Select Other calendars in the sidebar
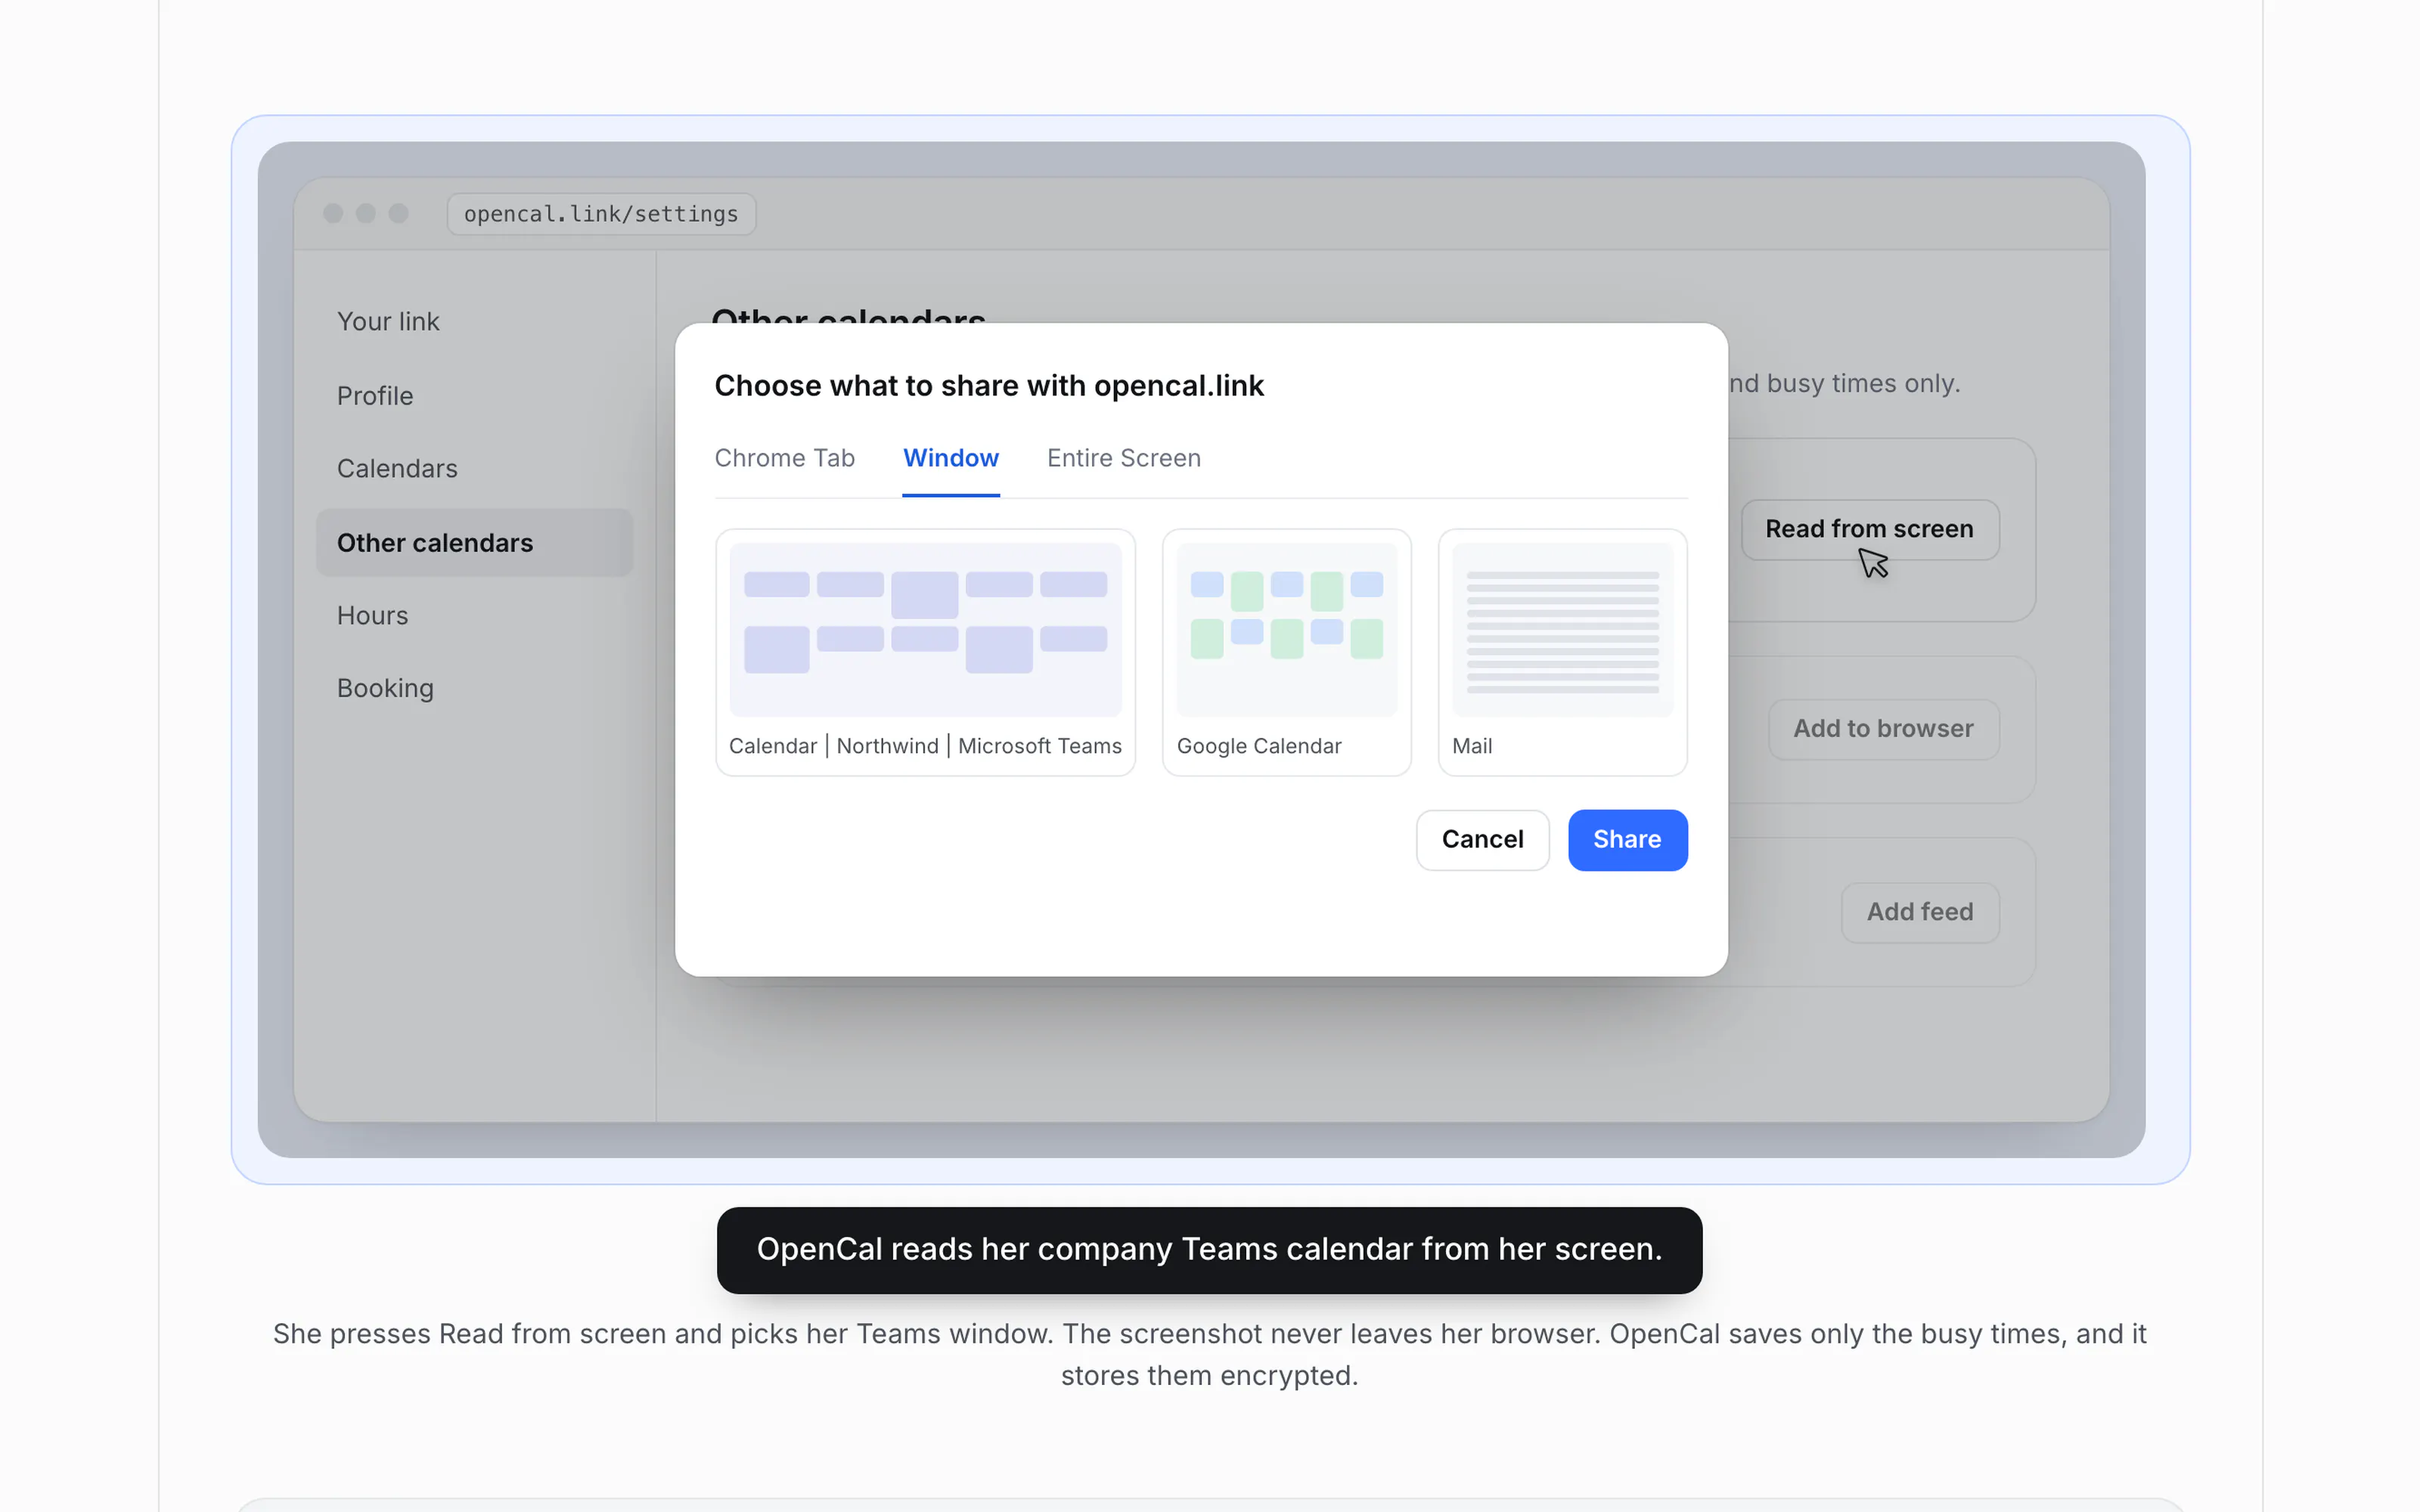Screen dimensions: 2420x1512 tap(475, 543)
